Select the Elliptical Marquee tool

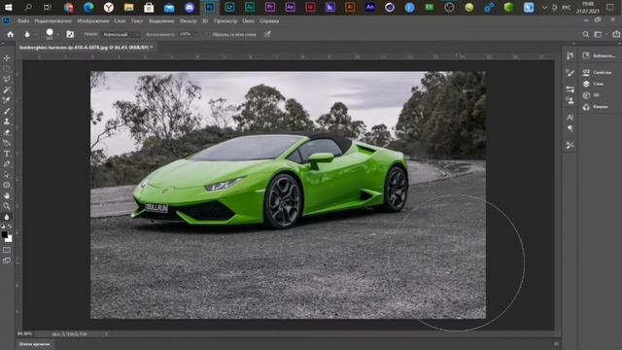pos(7,69)
